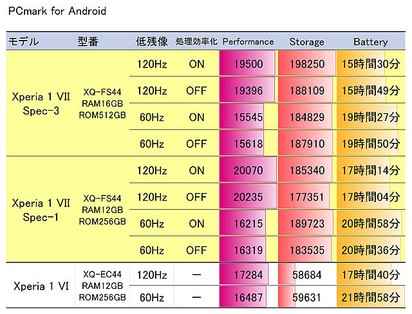Viewport: 412px width, 314px height.
Task: Click the Storage value 188109
Action: point(307,91)
